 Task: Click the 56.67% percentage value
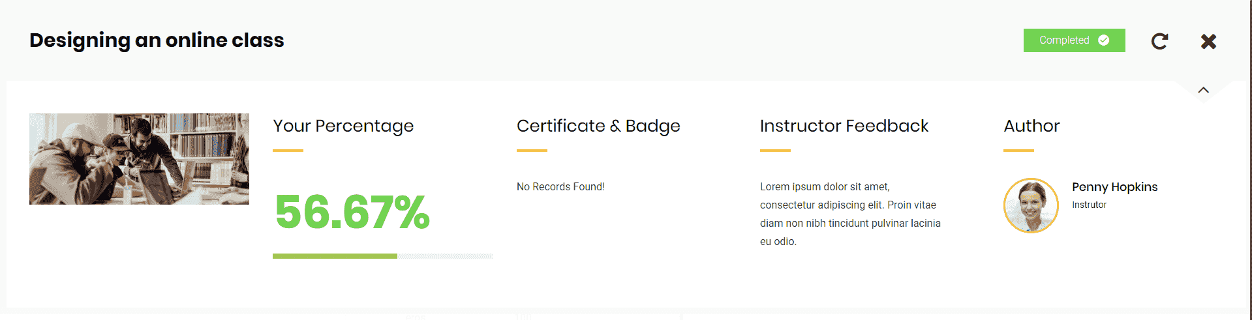pos(352,212)
